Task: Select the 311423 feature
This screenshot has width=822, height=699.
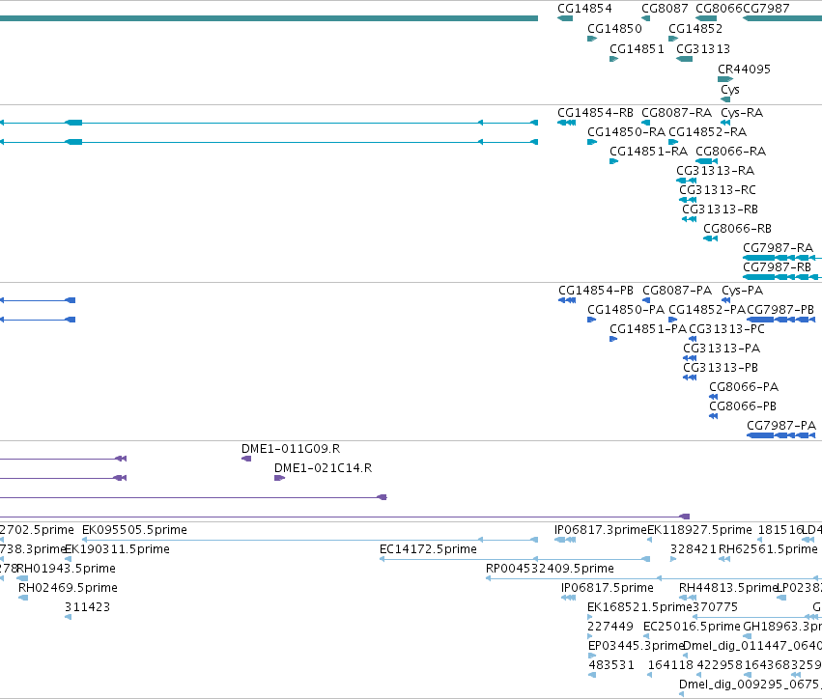Action: 87,607
